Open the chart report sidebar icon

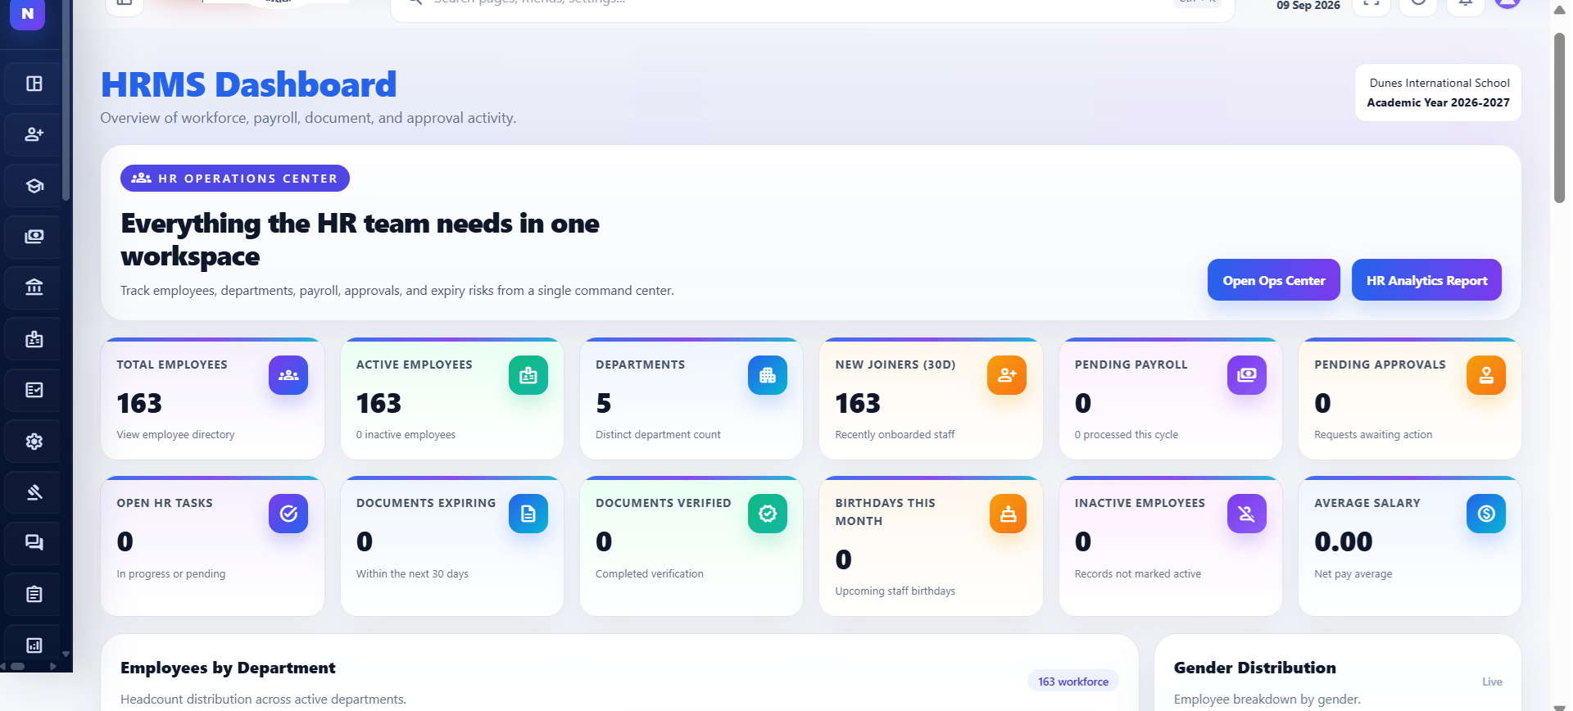[x=34, y=645]
